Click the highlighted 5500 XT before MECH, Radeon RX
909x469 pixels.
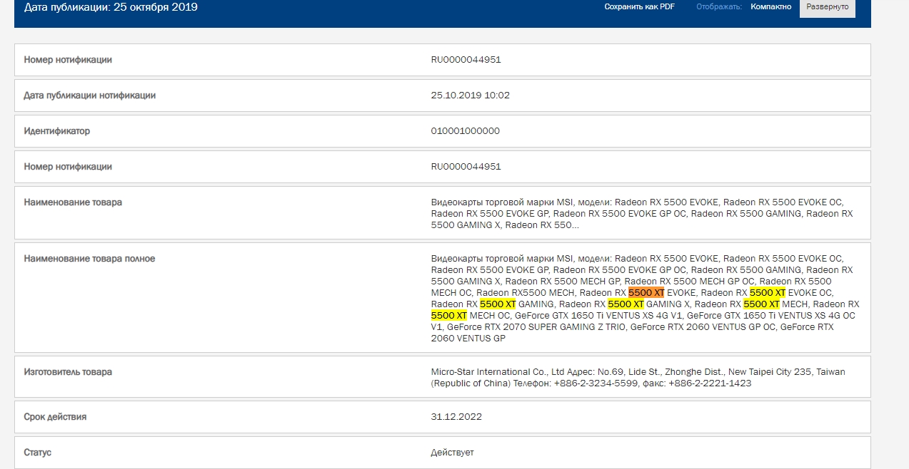coord(761,304)
